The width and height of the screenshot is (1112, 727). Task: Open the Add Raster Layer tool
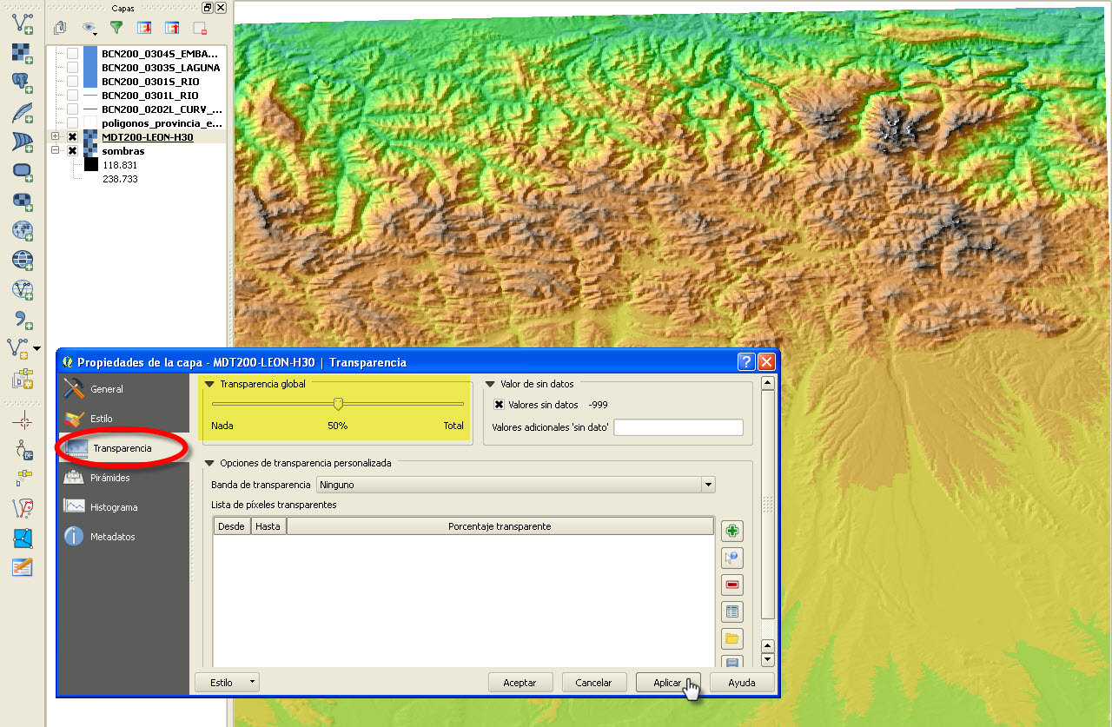(x=19, y=52)
